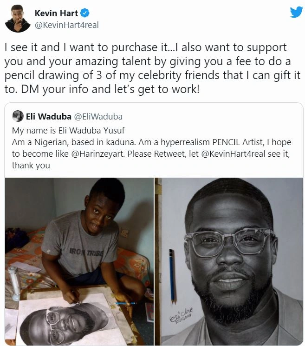Click the @EliWaduba handle

pyautogui.click(x=99, y=117)
